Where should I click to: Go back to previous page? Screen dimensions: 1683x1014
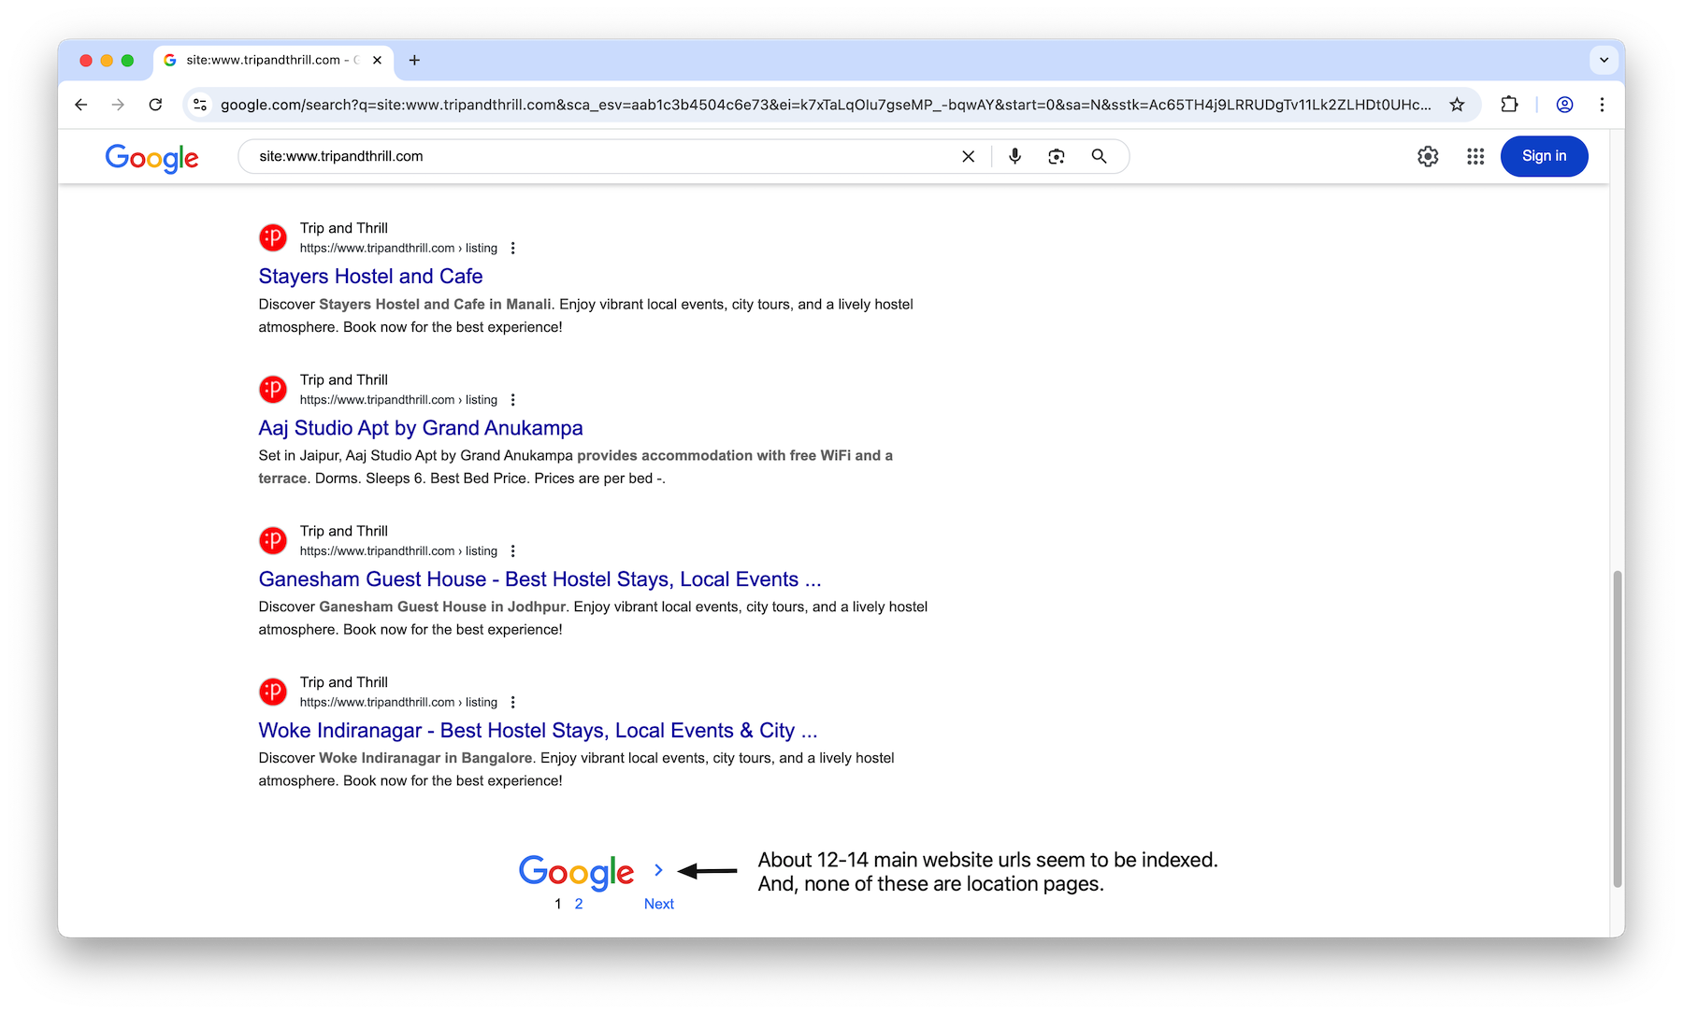pos(81,105)
